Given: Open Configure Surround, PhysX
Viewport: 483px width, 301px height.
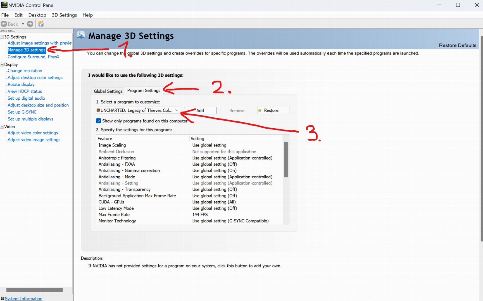Looking at the screenshot, I should click(x=34, y=57).
